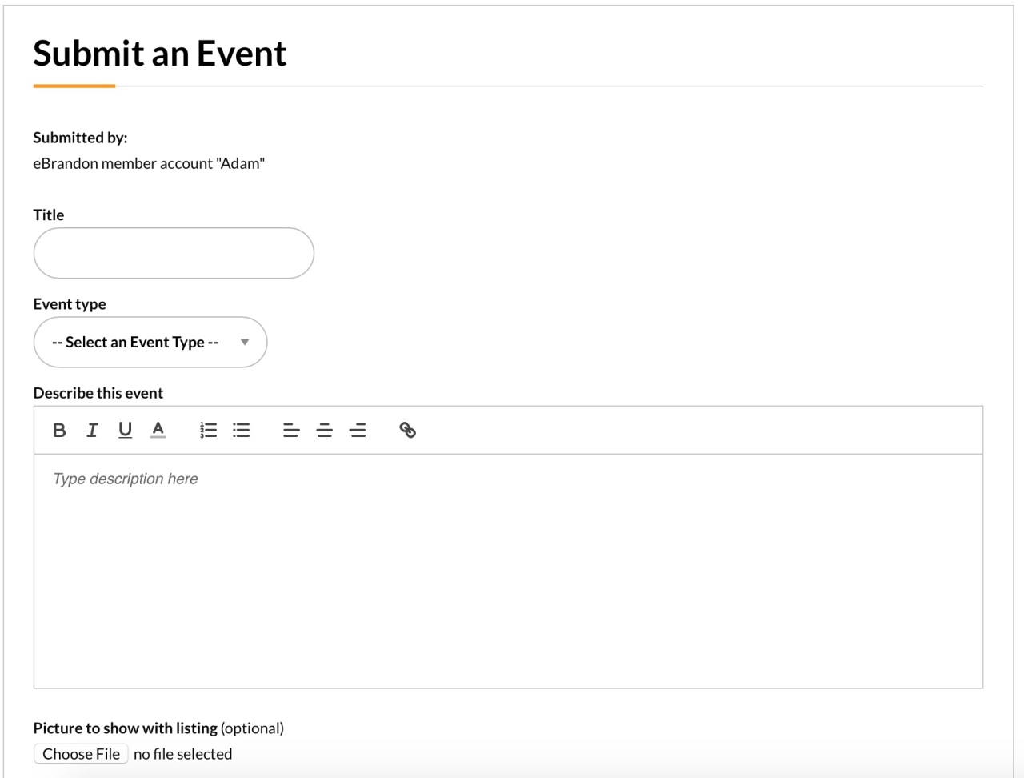
Task: Insert a bulleted list in description
Action: click(x=242, y=431)
